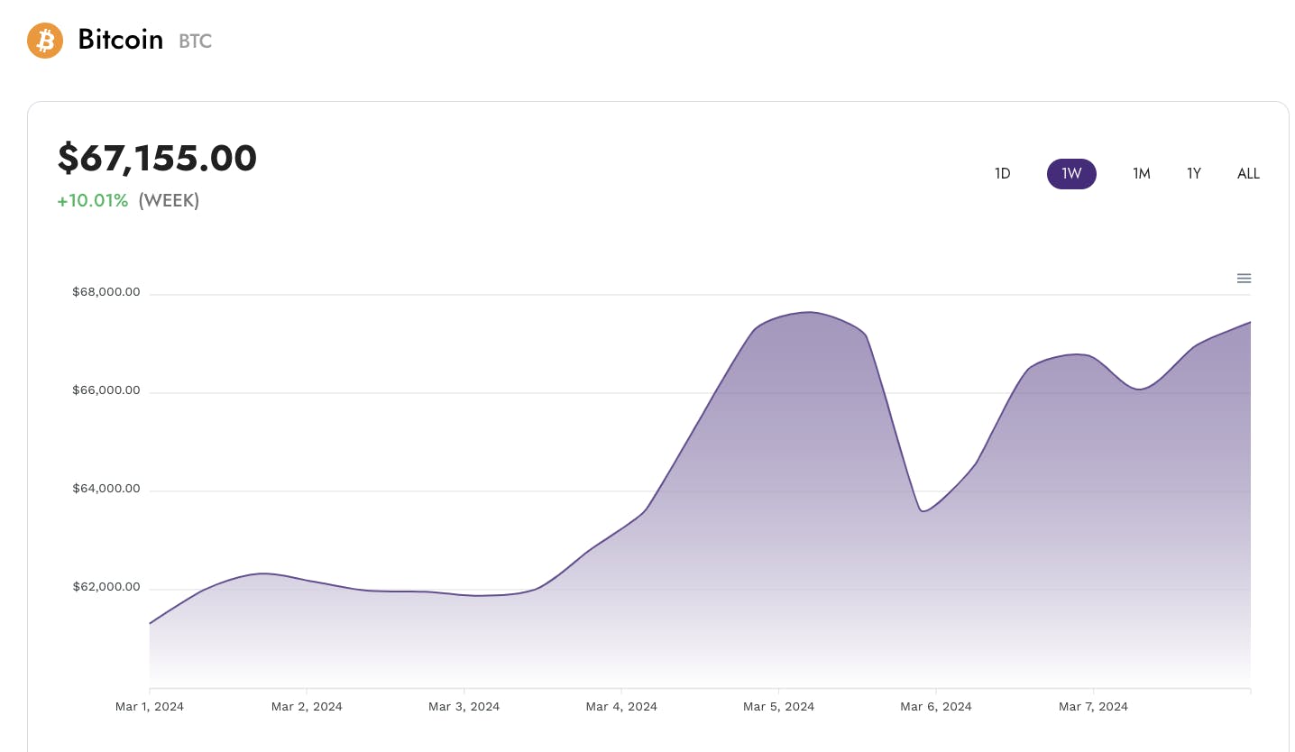Open the chart hamburger menu icon
Image resolution: width=1295 pixels, height=752 pixels.
coord(1244,279)
